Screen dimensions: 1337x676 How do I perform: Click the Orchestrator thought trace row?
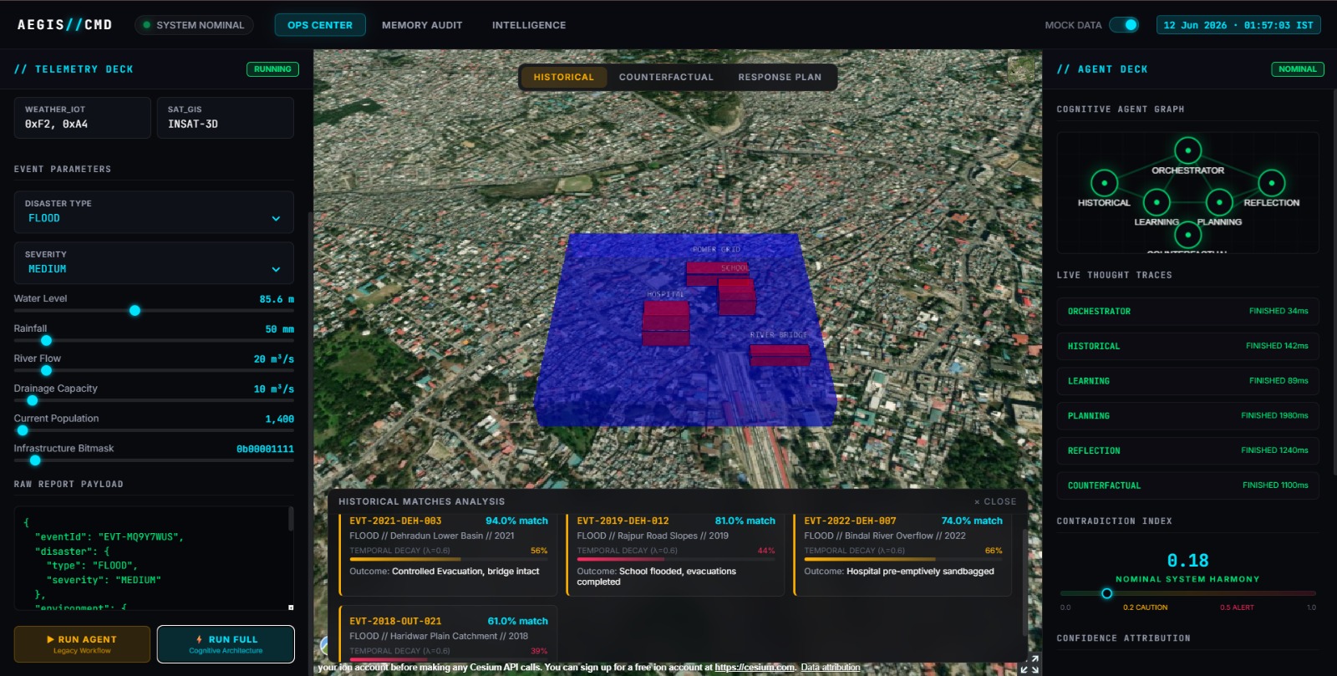[x=1187, y=311]
